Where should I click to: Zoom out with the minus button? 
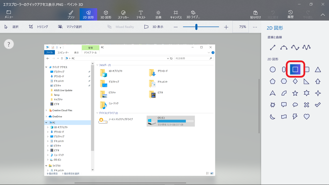coord(176,27)
